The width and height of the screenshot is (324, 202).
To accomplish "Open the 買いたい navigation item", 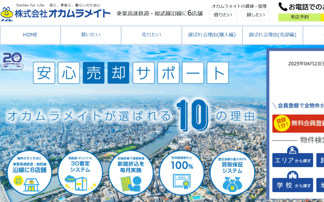I will 91,35.
